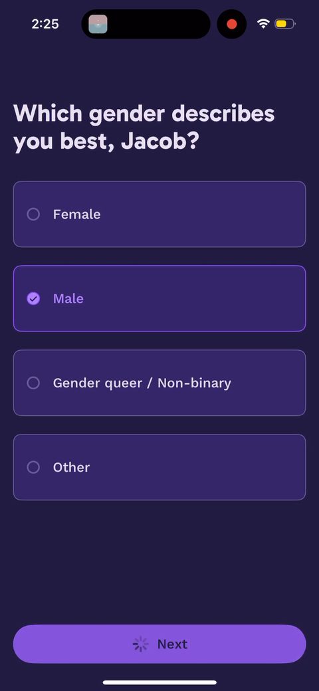
Task: Open the app thumbnail in Dynamic Island
Action: tap(98, 24)
